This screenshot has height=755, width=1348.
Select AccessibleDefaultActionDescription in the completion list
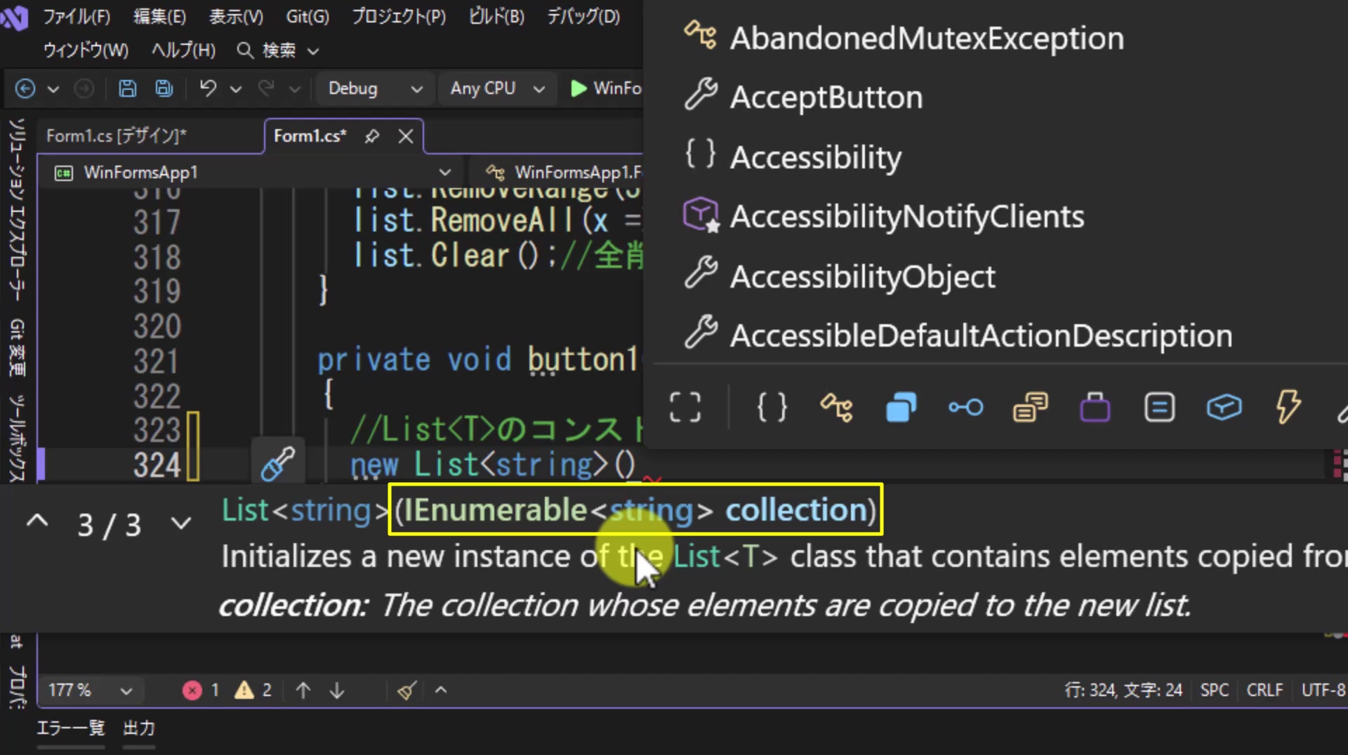pos(982,336)
